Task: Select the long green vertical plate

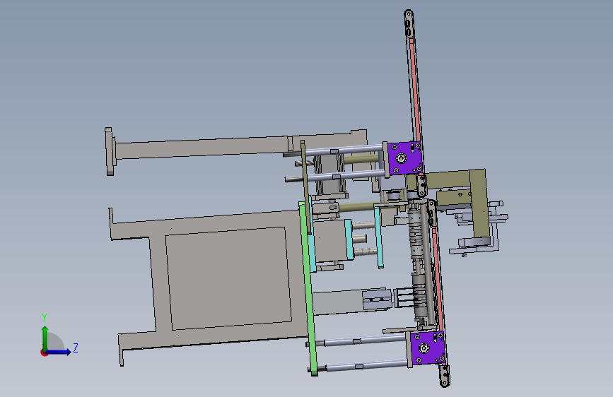Action: (x=308, y=288)
